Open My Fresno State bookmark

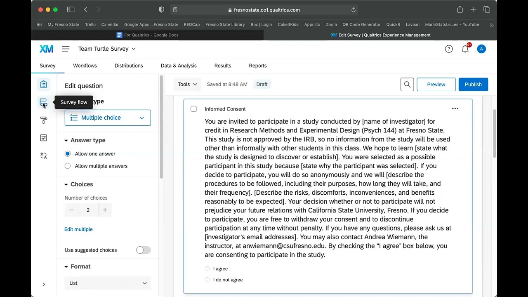coord(64,25)
